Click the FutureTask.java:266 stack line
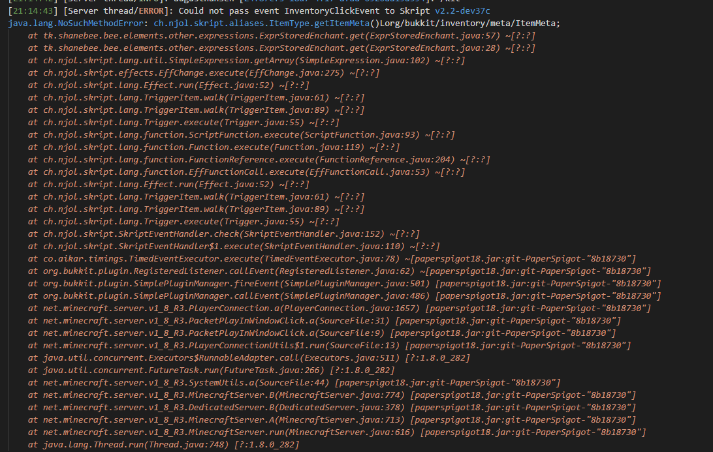Viewport: 713px width, 452px height. [212, 370]
